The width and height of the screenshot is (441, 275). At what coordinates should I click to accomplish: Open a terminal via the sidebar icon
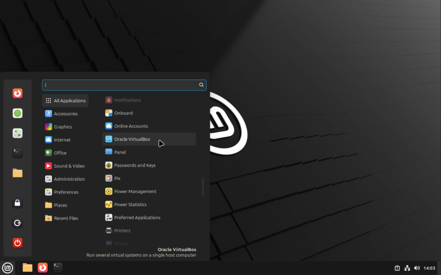pyautogui.click(x=17, y=153)
